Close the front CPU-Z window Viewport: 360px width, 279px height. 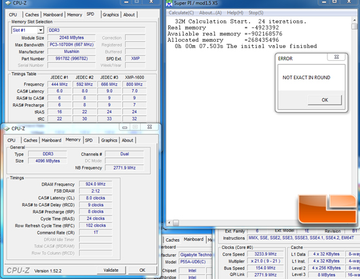point(150,127)
